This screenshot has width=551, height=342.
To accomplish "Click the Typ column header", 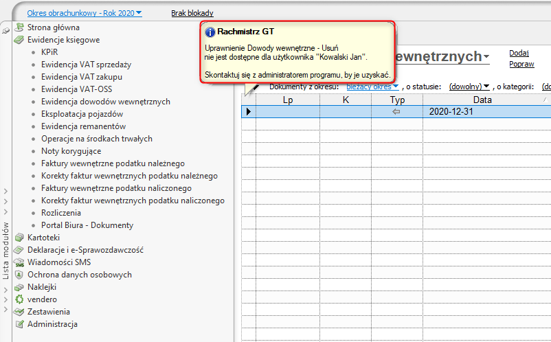I will point(397,100).
